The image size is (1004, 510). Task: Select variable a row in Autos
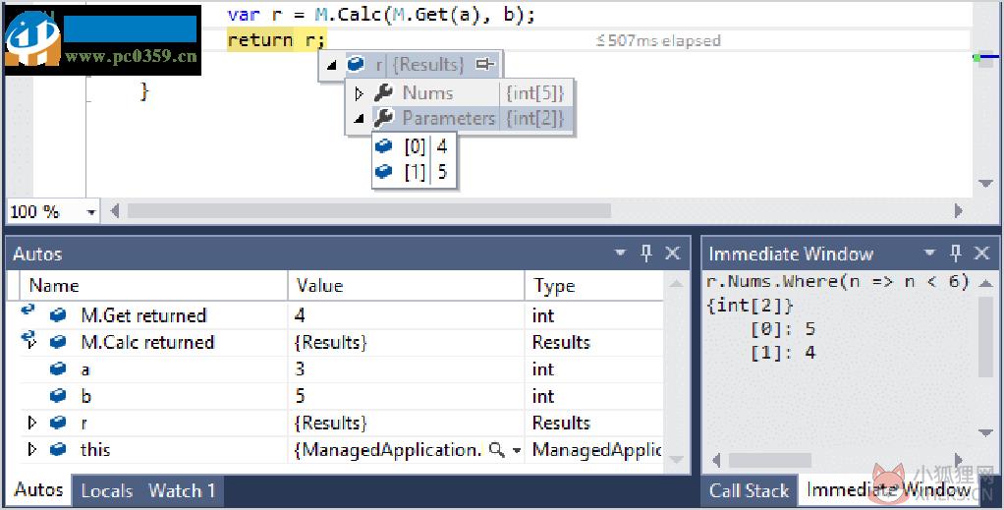(341, 369)
